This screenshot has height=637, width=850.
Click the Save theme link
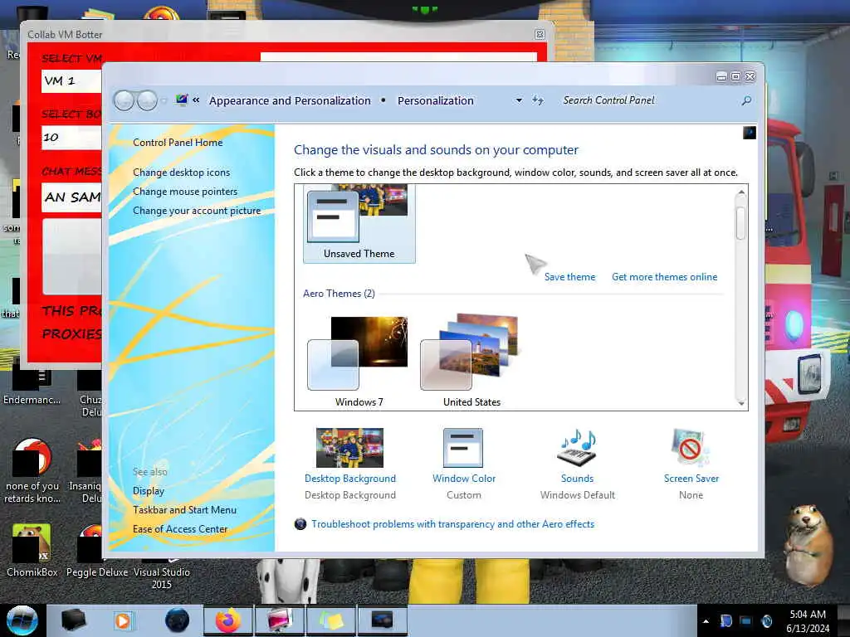click(x=569, y=277)
